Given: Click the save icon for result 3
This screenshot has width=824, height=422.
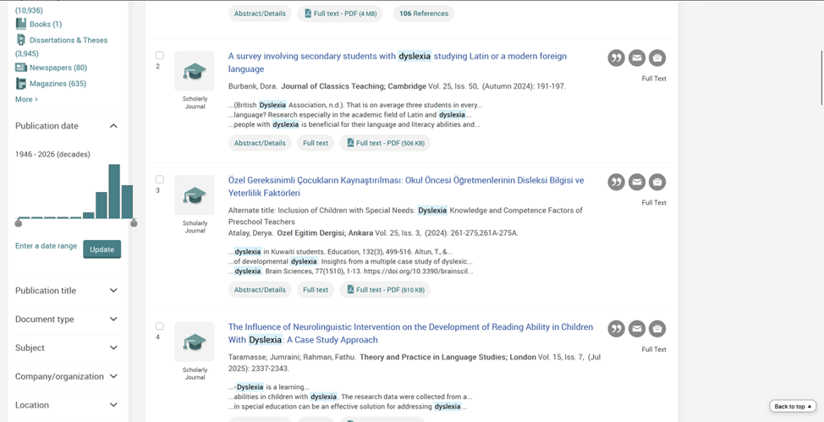Looking at the screenshot, I should coord(657,182).
